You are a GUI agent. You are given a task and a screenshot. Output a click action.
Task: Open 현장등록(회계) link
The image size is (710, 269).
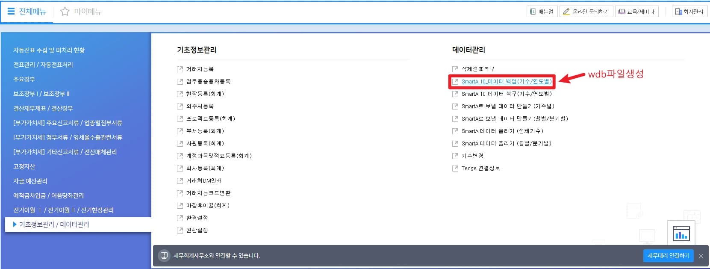click(205, 94)
